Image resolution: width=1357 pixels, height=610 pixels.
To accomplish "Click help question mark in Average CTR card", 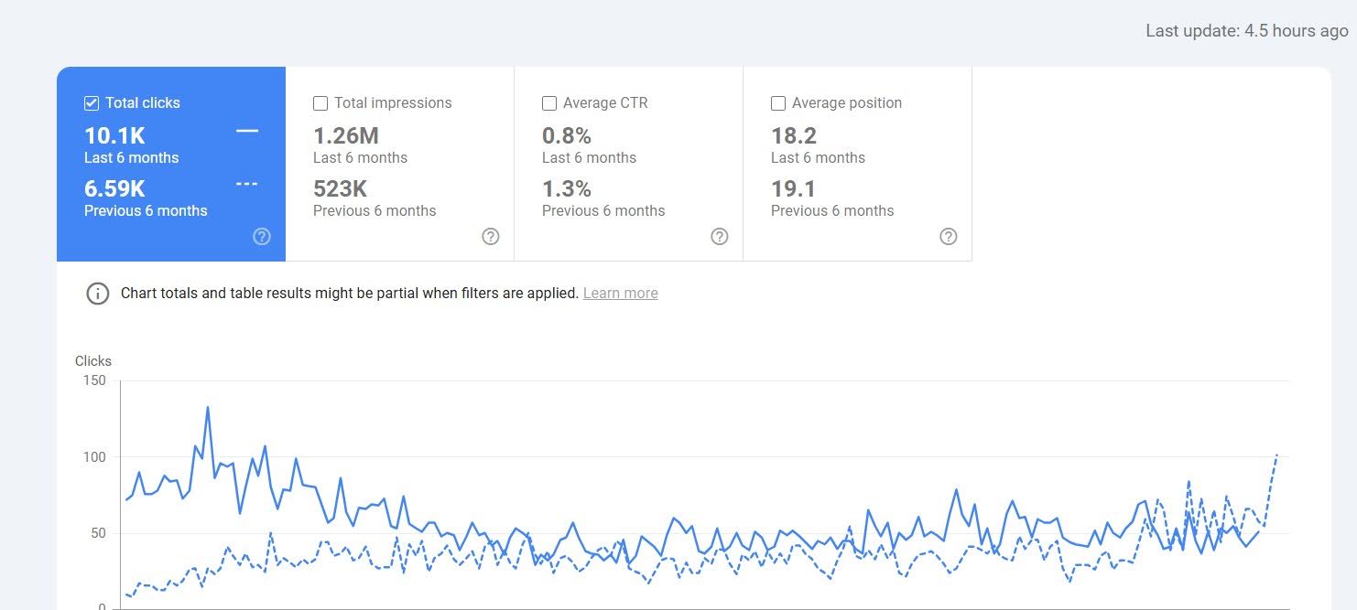I will (720, 237).
